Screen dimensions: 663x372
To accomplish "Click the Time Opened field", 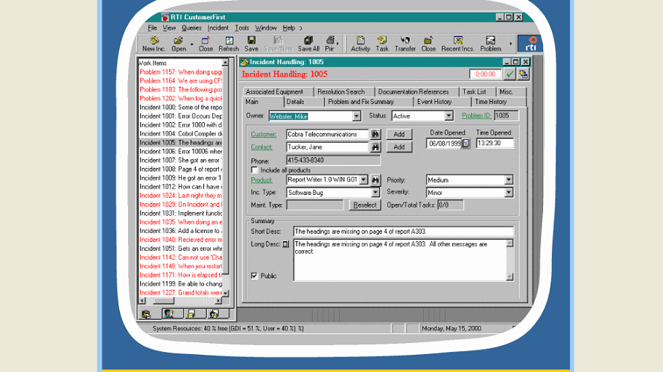I will click(495, 144).
